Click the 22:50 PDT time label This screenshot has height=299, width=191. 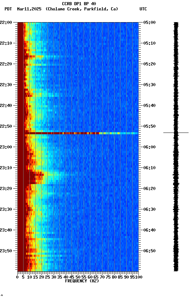(x=6, y=126)
